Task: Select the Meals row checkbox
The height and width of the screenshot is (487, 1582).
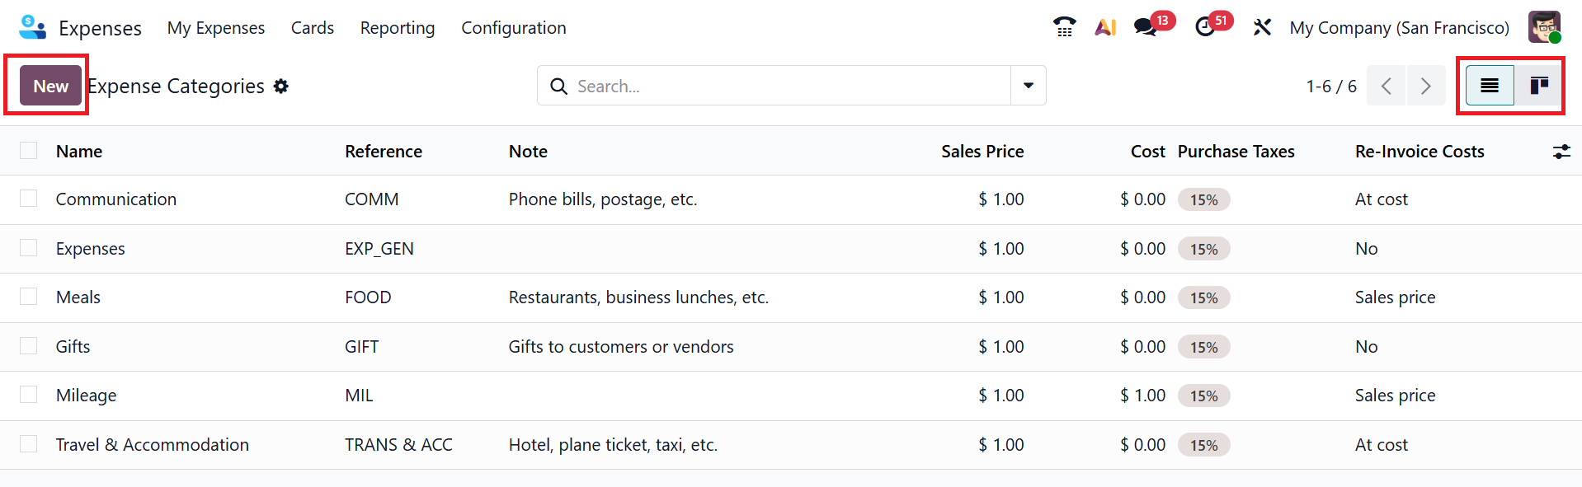Action: [x=29, y=297]
